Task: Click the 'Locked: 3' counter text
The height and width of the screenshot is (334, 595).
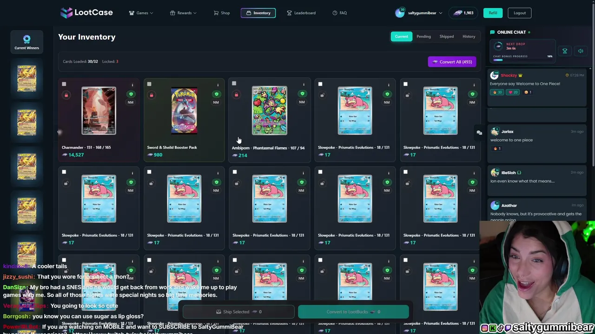Action: tap(110, 61)
